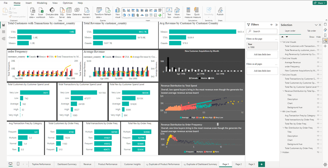The height and width of the screenshot is (168, 328).
Task: Switch to the Tab order tab
Action: [x=311, y=31]
